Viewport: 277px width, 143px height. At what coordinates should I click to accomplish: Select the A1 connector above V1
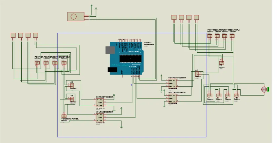(72, 85)
